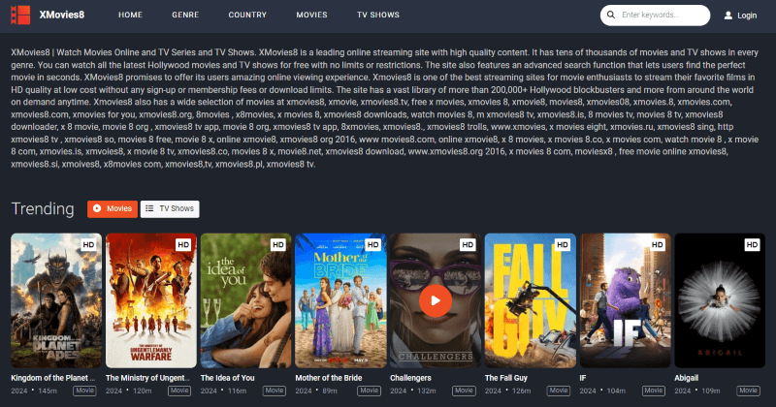The height and width of the screenshot is (407, 776).
Task: Click HD badge on IF poster
Action: [x=658, y=244]
